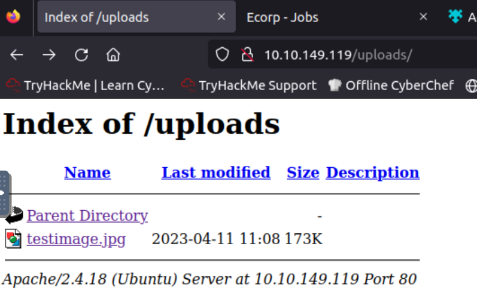The height and width of the screenshot is (305, 477).
Task: Navigate to the Parent Directory link
Action: tap(87, 215)
